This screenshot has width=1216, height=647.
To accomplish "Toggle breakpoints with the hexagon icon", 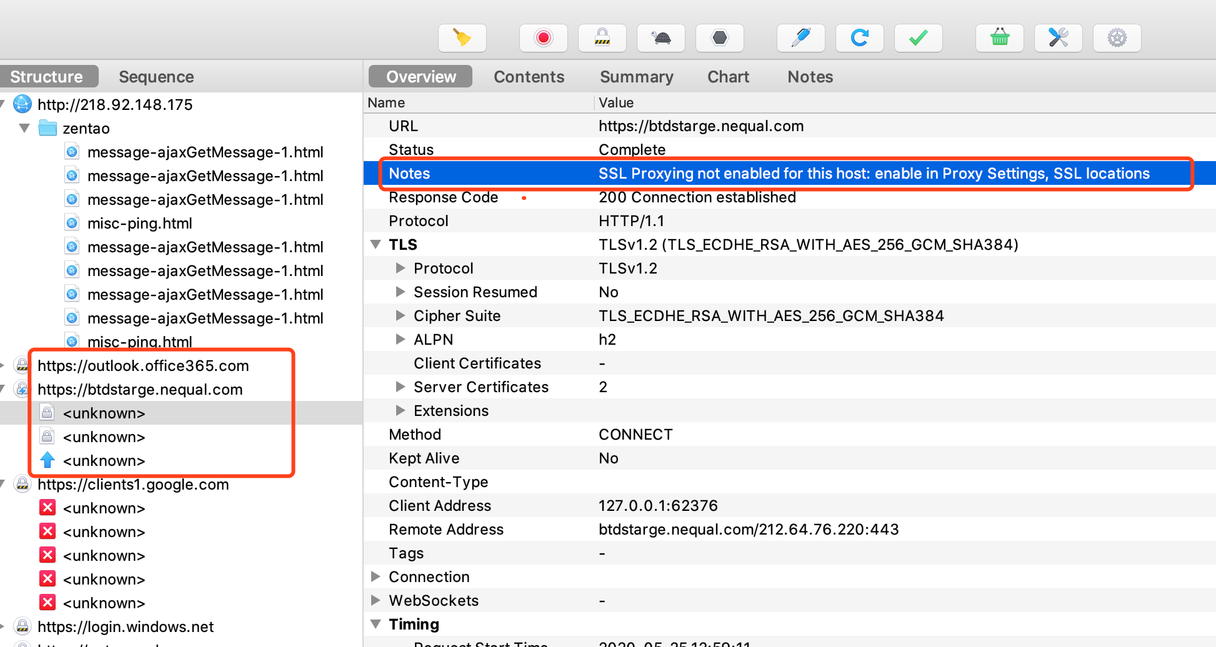I will tap(719, 37).
